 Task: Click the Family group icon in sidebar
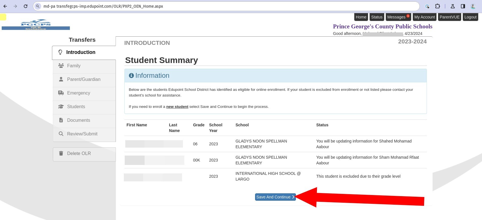point(61,66)
